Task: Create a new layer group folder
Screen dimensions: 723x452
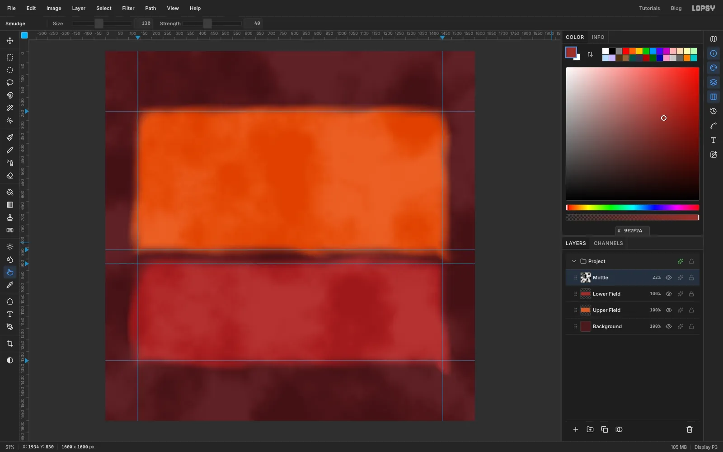Action: point(590,429)
